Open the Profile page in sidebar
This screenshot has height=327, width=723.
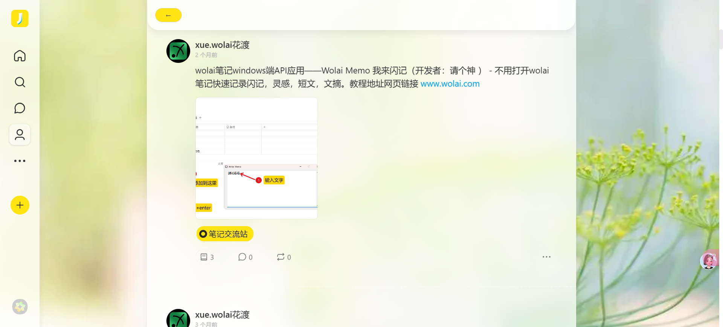(x=20, y=135)
